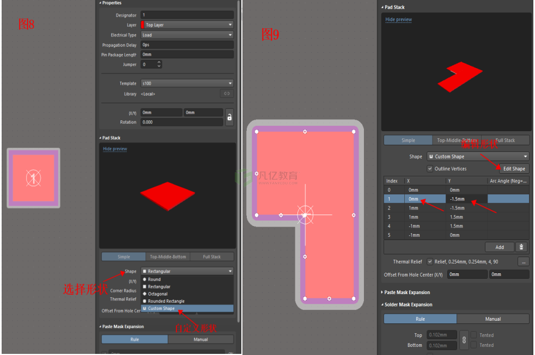Pick Rounded Rectangle shape from list
This screenshot has height=355, width=535.
pos(166,301)
